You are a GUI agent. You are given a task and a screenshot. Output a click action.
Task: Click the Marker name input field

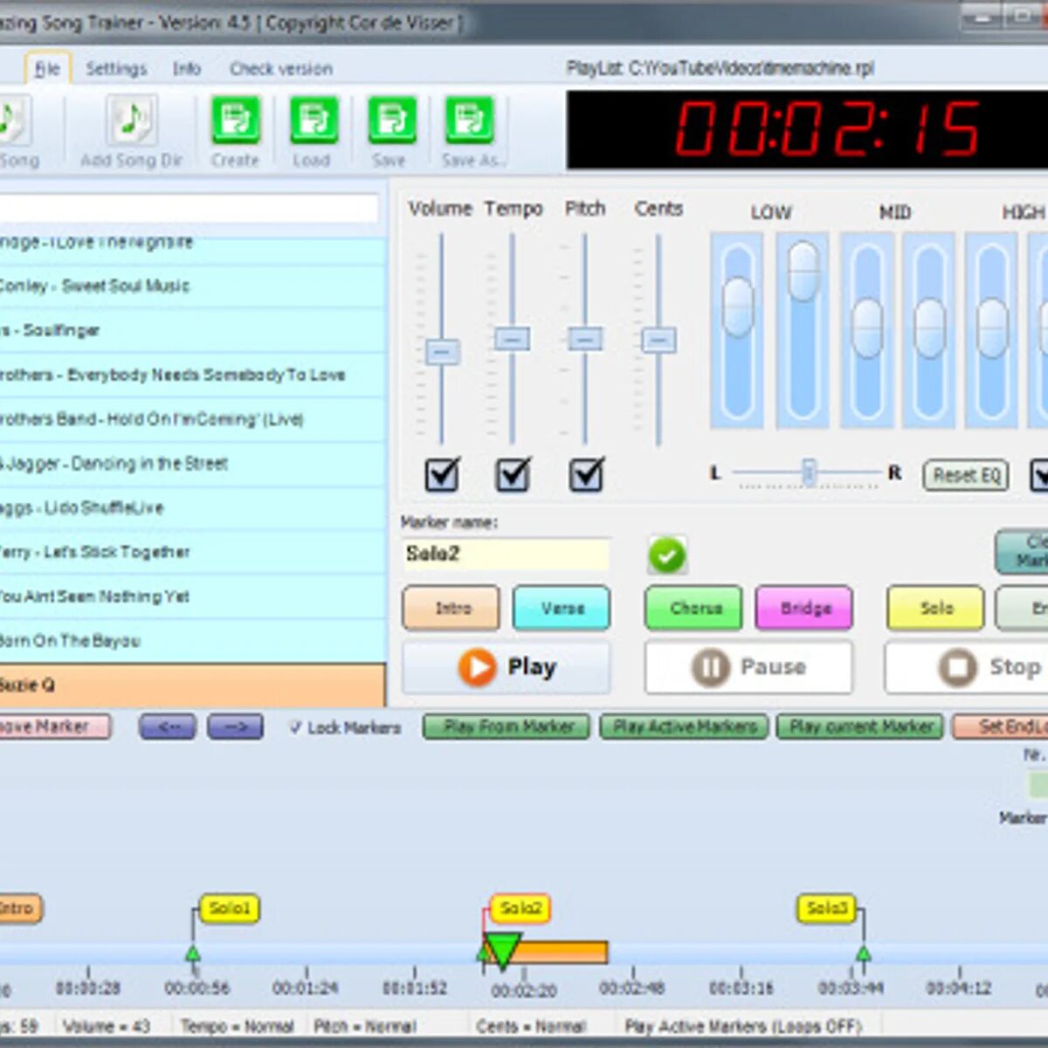tap(507, 555)
